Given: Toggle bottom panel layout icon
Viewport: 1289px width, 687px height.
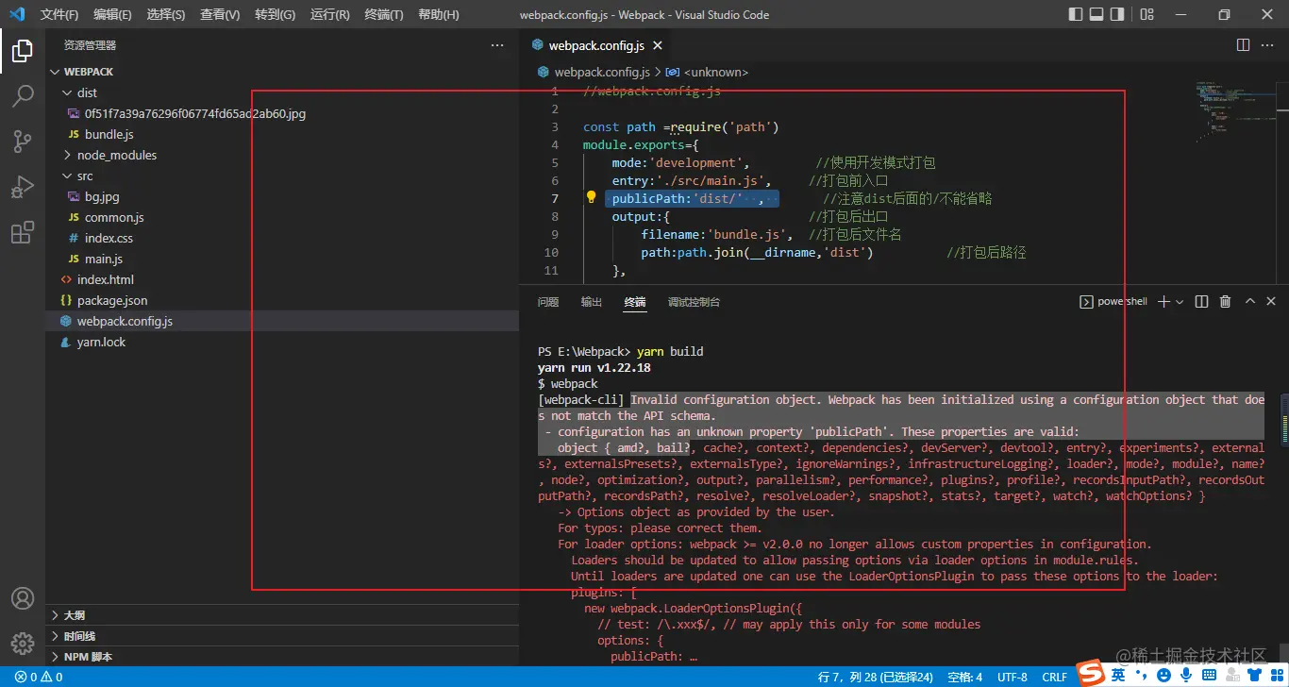Looking at the screenshot, I should pos(1096,14).
